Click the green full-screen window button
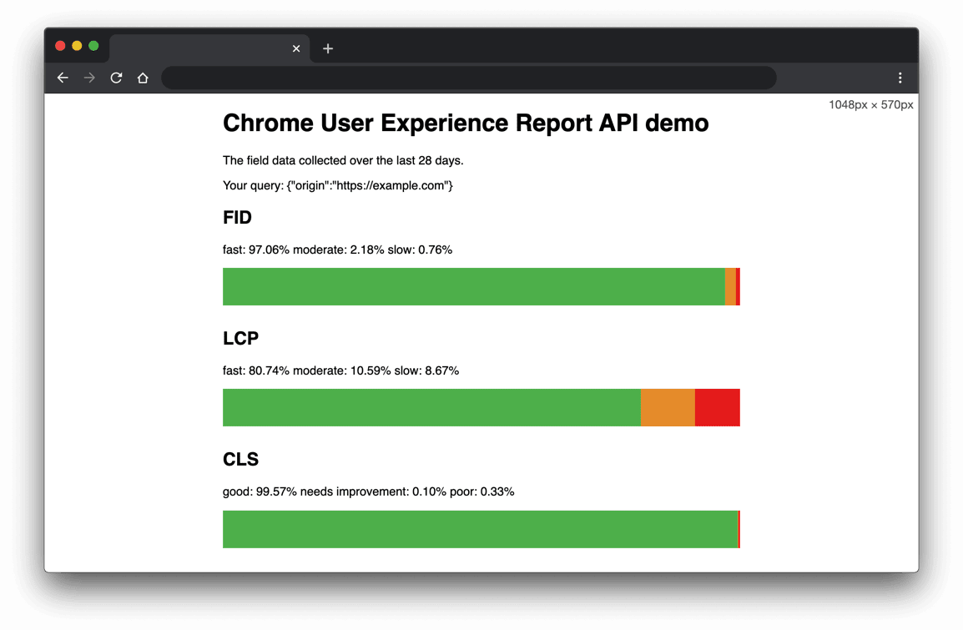The image size is (963, 630). click(x=93, y=46)
